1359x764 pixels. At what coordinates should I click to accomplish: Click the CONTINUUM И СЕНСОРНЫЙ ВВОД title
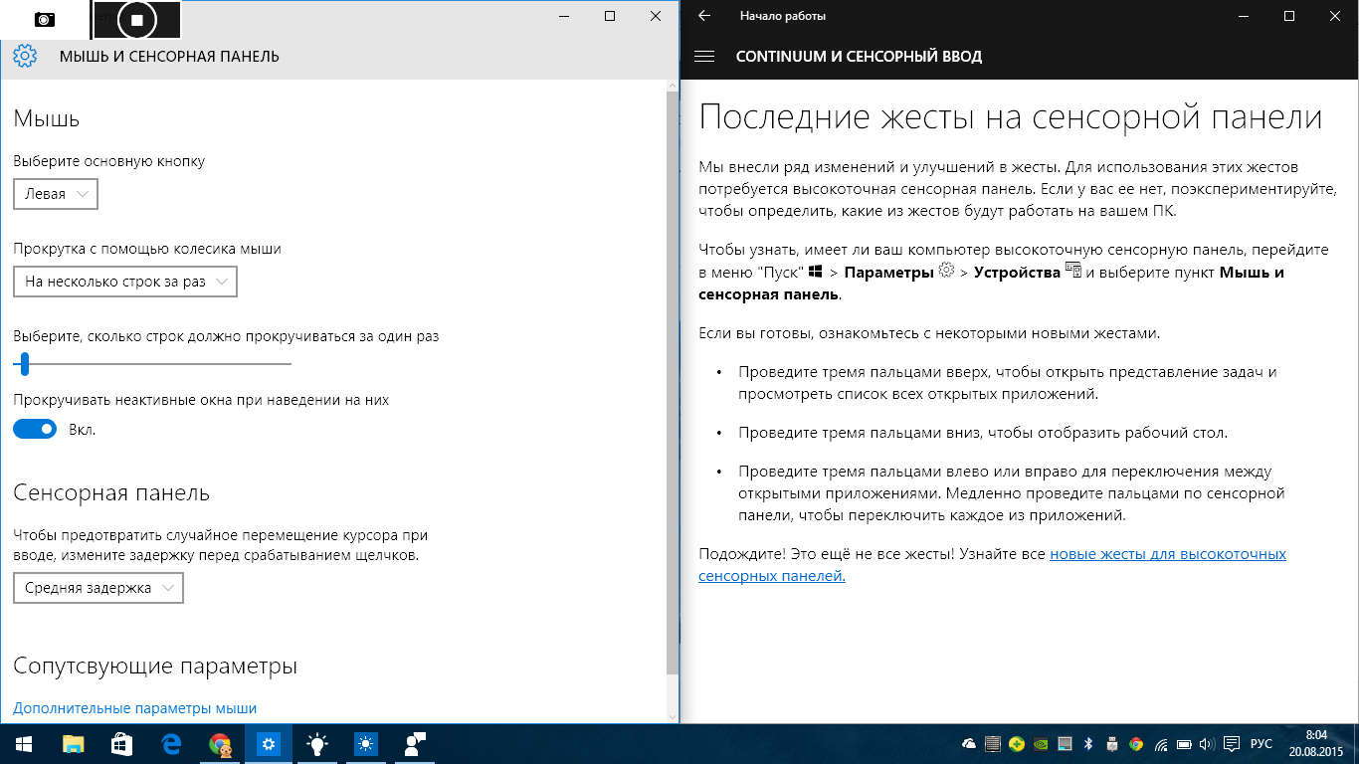click(x=859, y=57)
